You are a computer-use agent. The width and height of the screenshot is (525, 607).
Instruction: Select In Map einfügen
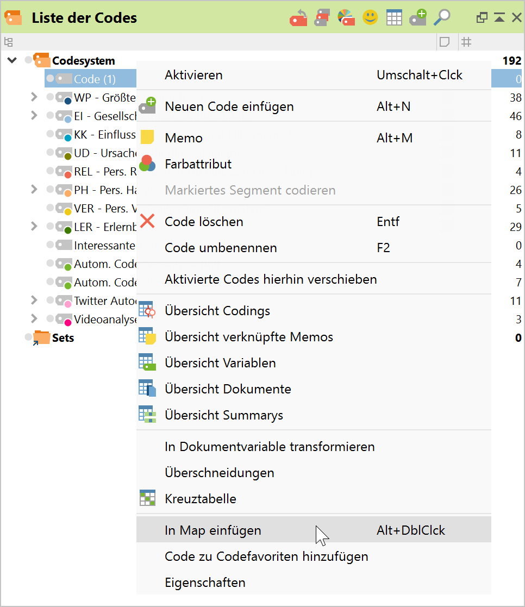(x=314, y=530)
